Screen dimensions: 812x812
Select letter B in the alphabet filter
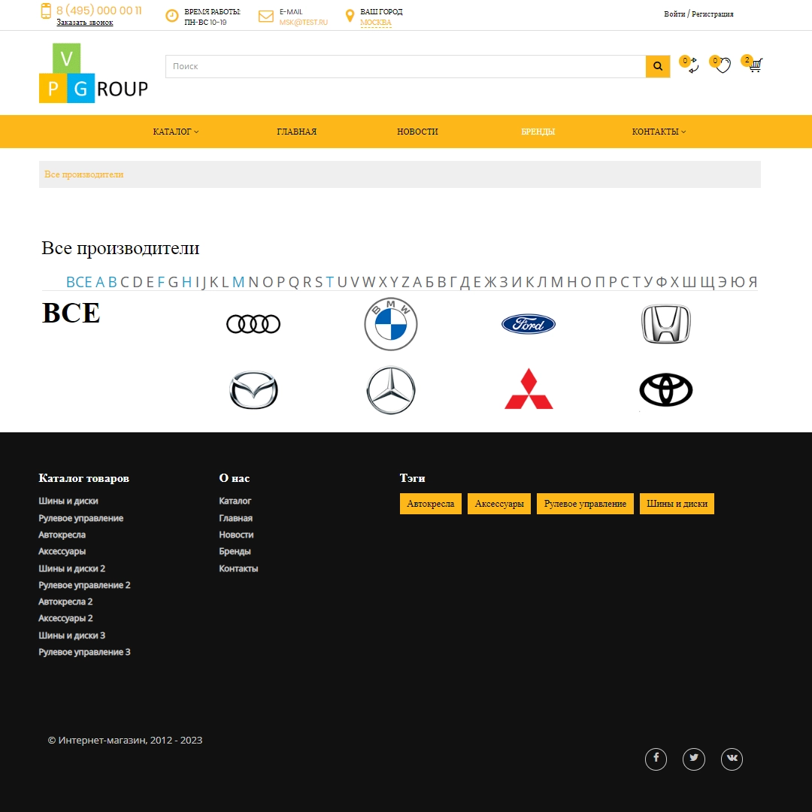pyautogui.click(x=112, y=281)
